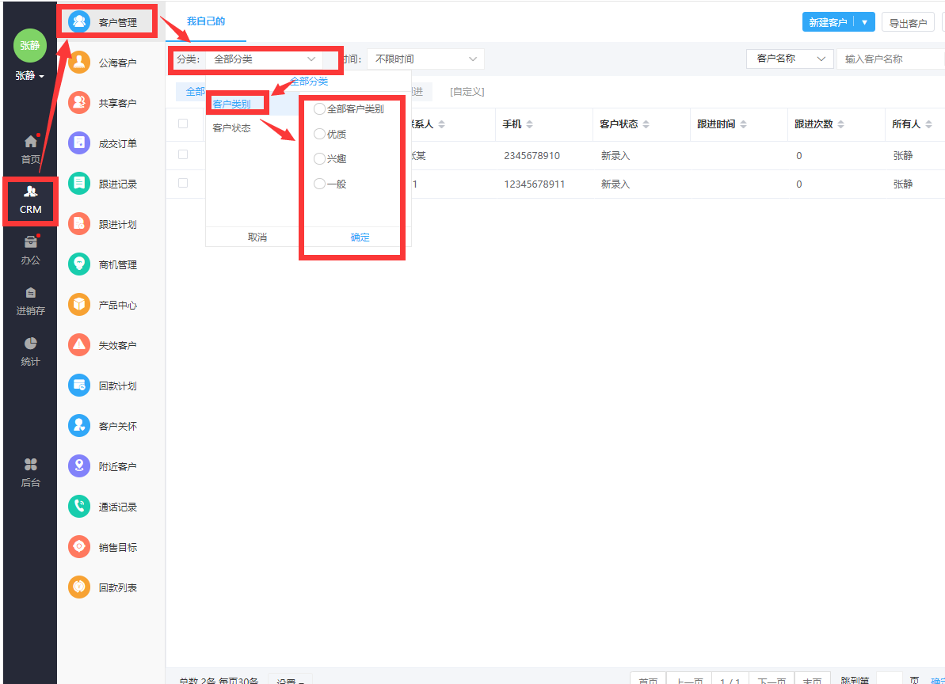Screen dimensions: 945x684
Task: Click the 新录入 status of 2345678910 row
Action: pos(615,155)
